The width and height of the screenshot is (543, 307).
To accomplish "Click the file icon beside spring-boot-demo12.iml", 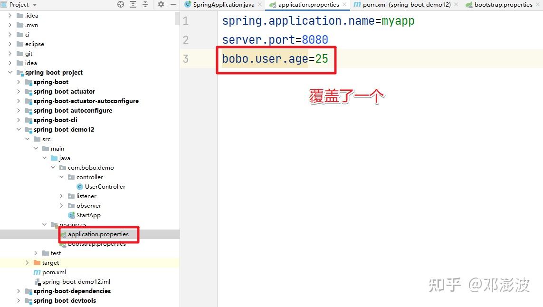I will pyautogui.click(x=37, y=281).
